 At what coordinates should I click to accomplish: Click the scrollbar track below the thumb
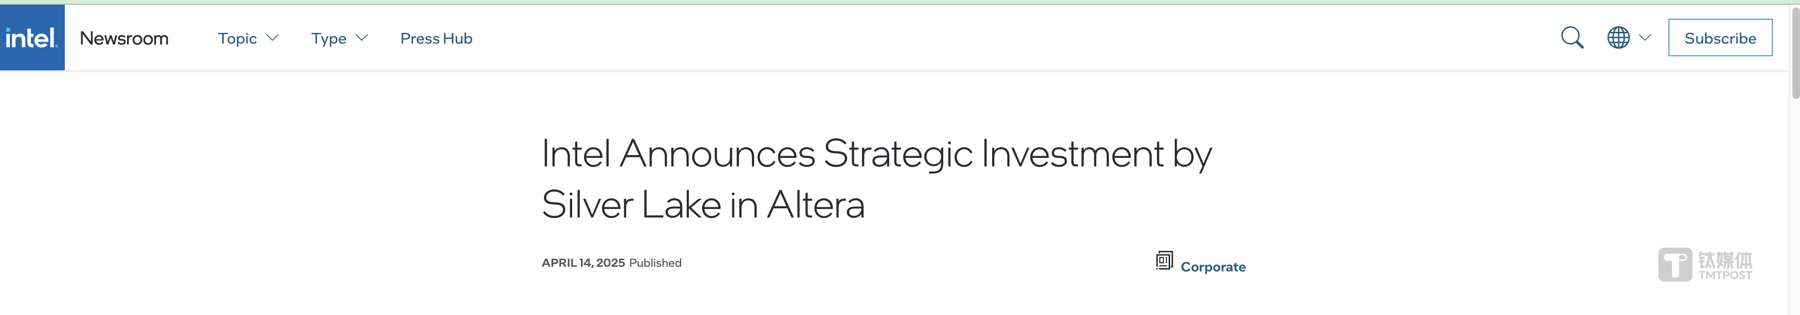(1794, 209)
